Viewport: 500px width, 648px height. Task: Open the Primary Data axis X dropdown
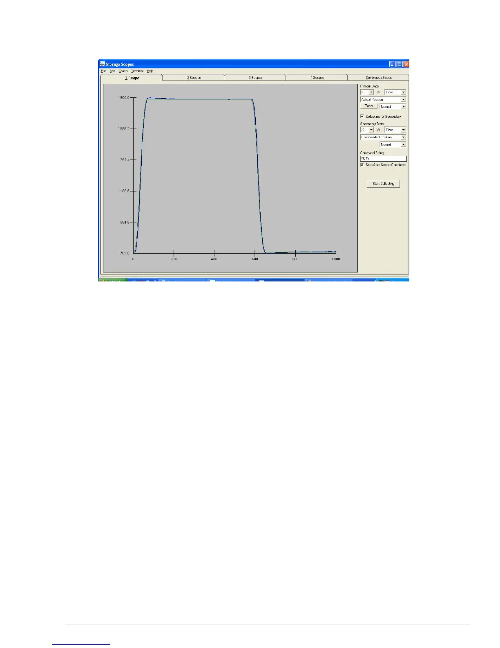[x=367, y=92]
